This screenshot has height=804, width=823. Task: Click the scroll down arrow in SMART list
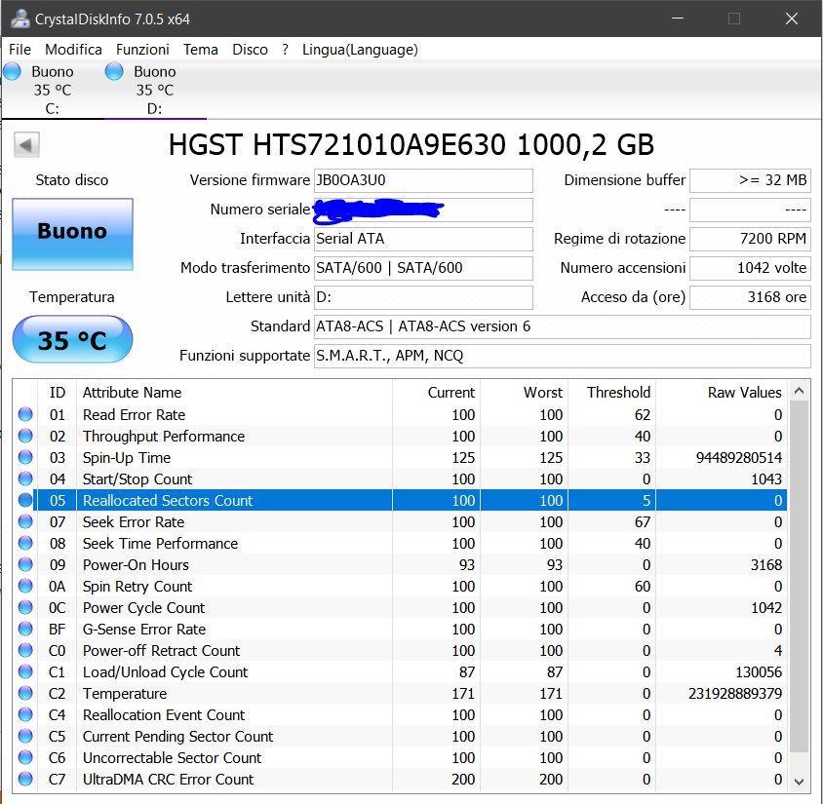coord(800,782)
